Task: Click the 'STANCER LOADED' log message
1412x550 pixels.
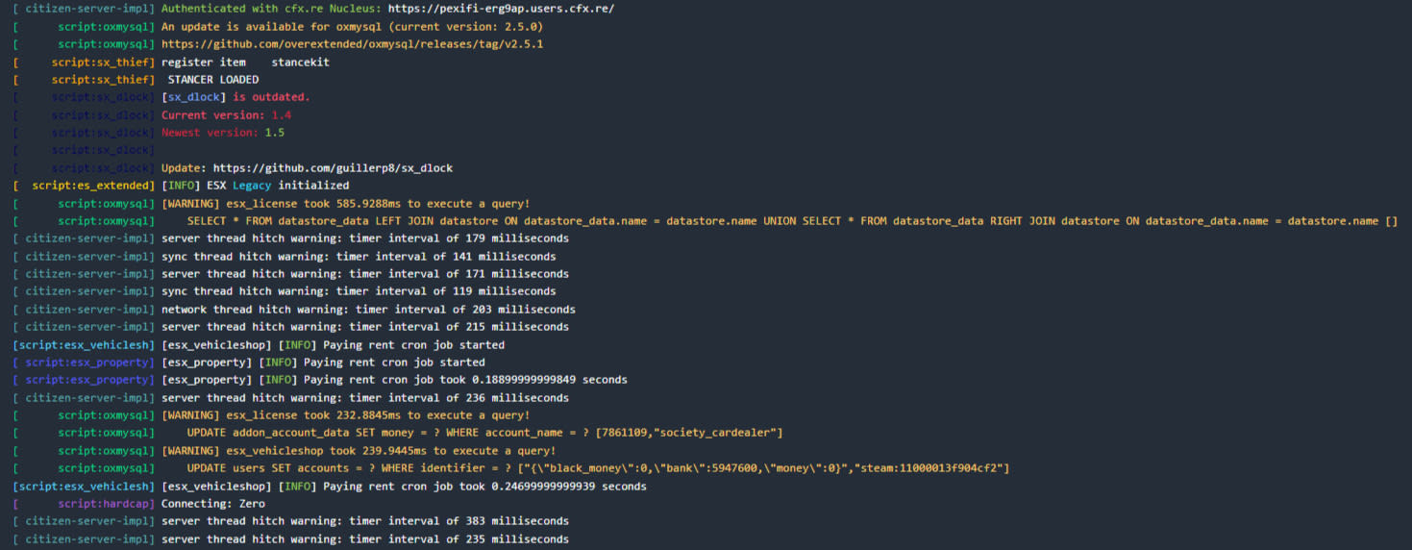Action: pos(212,80)
